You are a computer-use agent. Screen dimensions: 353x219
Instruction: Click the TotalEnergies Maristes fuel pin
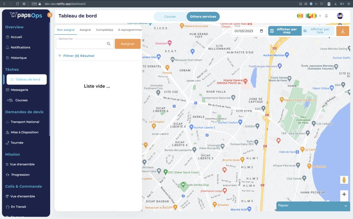[280, 66]
